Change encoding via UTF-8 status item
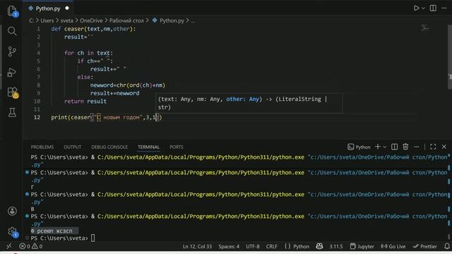Viewport: 452px width, 254px height. point(253,246)
